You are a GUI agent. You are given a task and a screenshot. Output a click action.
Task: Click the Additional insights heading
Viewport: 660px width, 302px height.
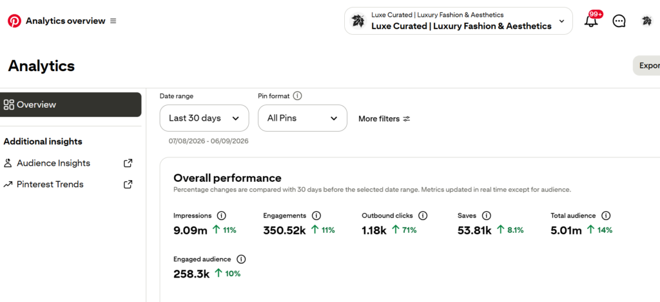click(43, 141)
